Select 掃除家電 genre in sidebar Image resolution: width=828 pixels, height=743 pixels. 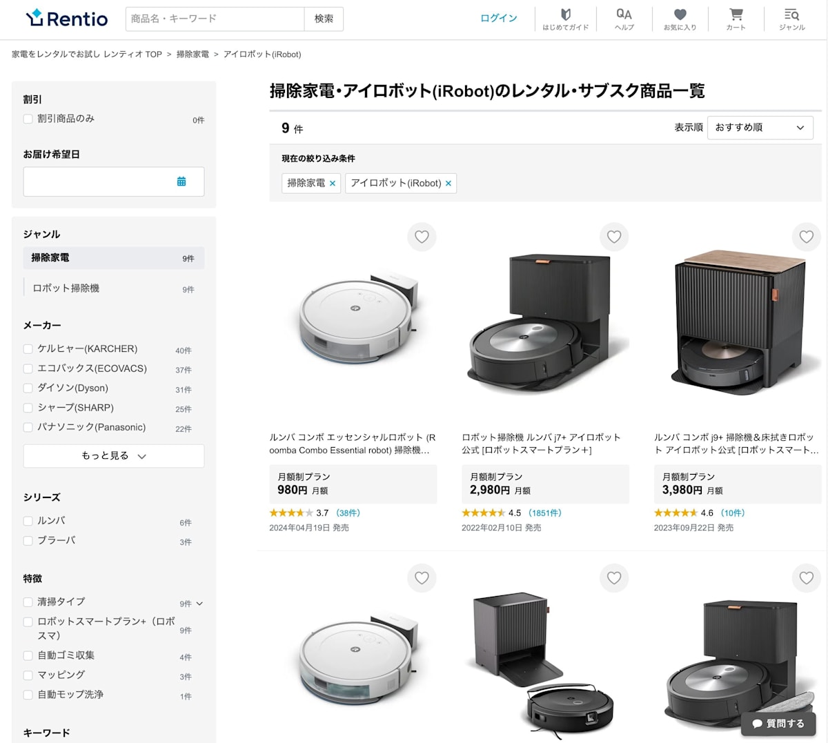(114, 258)
